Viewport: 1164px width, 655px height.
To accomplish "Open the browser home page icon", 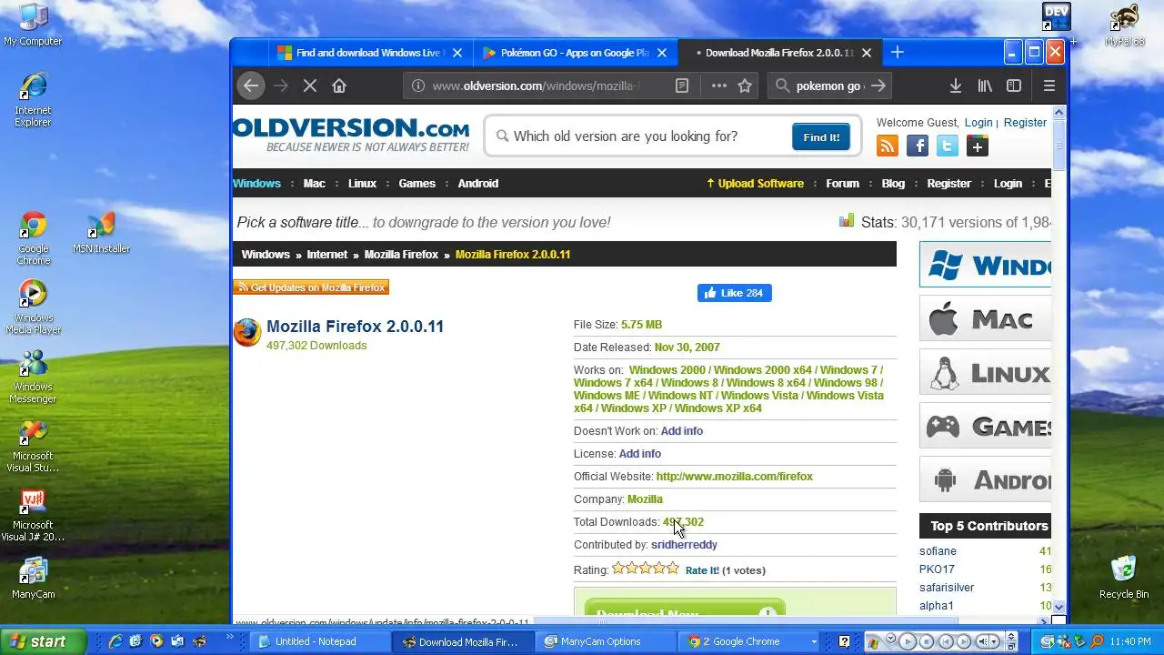I will pos(339,86).
